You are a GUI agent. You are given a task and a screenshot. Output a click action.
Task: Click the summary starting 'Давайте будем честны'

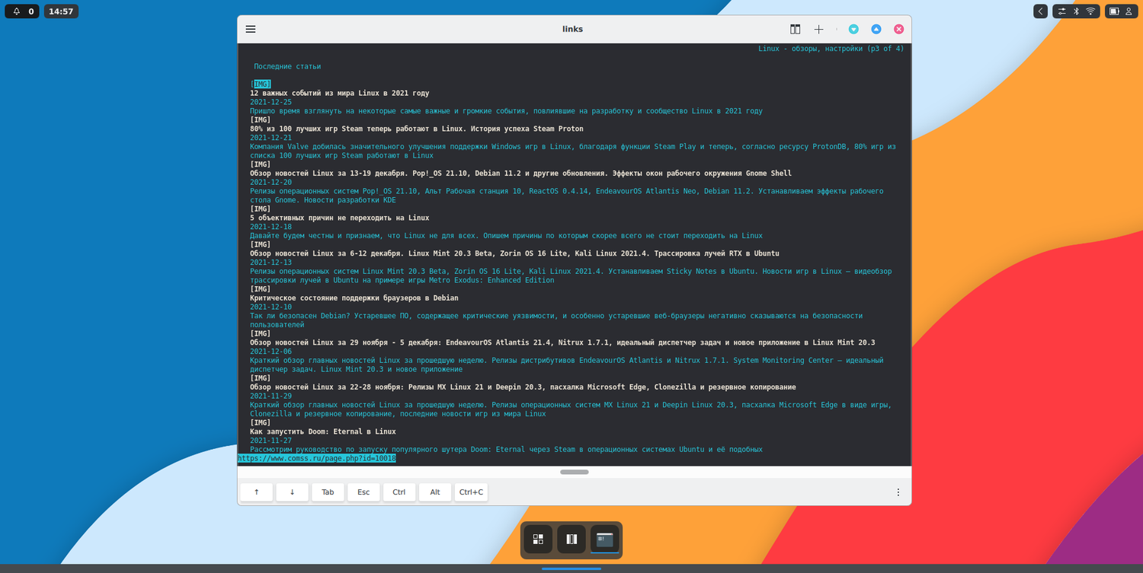click(x=506, y=236)
